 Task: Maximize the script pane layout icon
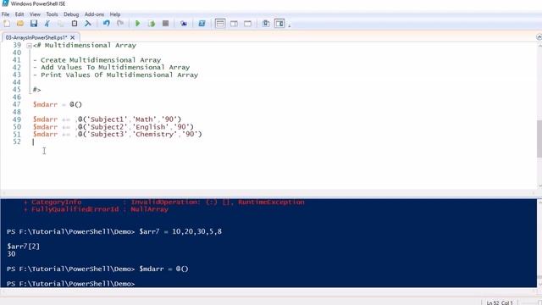coord(248,24)
